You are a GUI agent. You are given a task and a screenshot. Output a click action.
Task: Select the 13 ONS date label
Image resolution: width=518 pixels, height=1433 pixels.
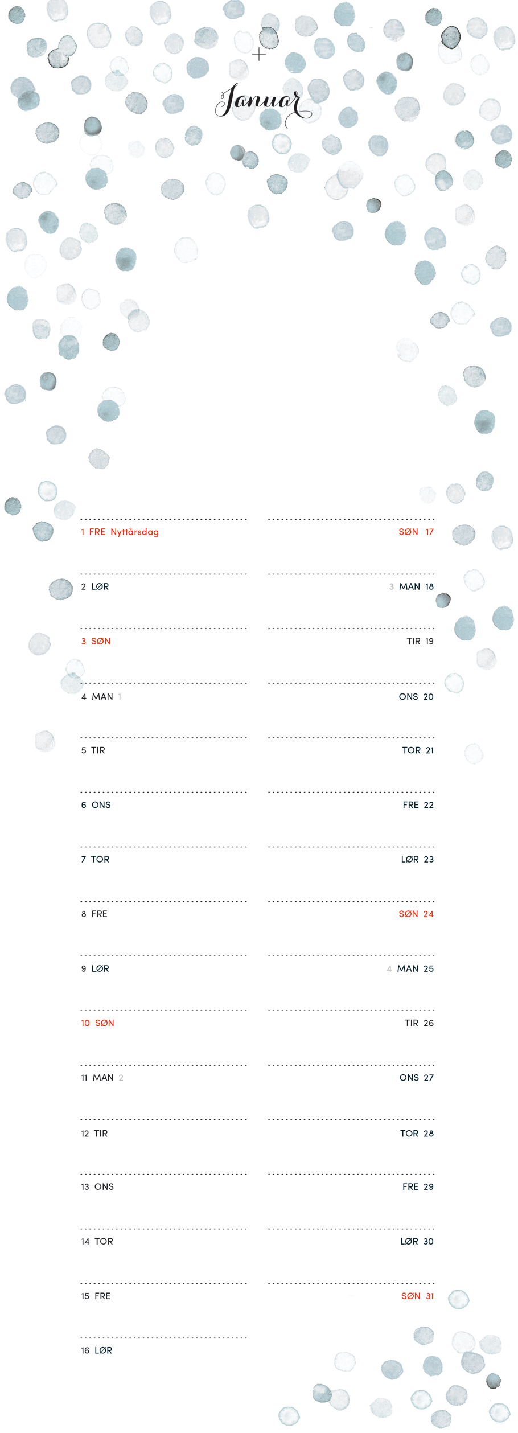[x=97, y=1186]
